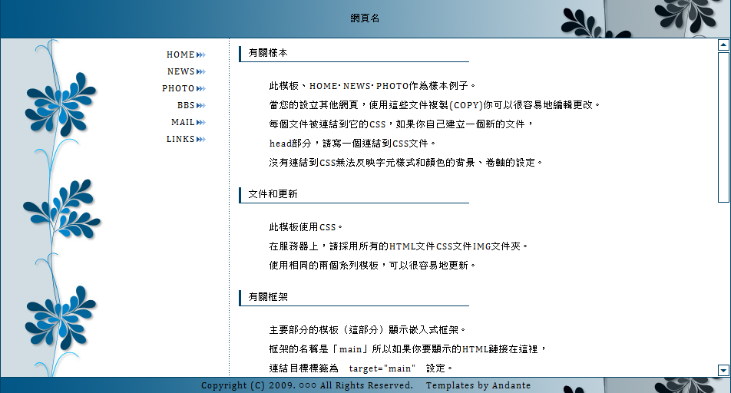Image resolution: width=731 pixels, height=393 pixels.
Task: Click the arrow icon beside LINKS
Action: pyautogui.click(x=201, y=140)
